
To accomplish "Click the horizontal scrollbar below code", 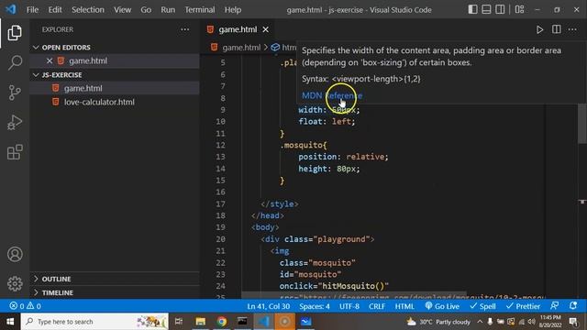I will (354, 295).
